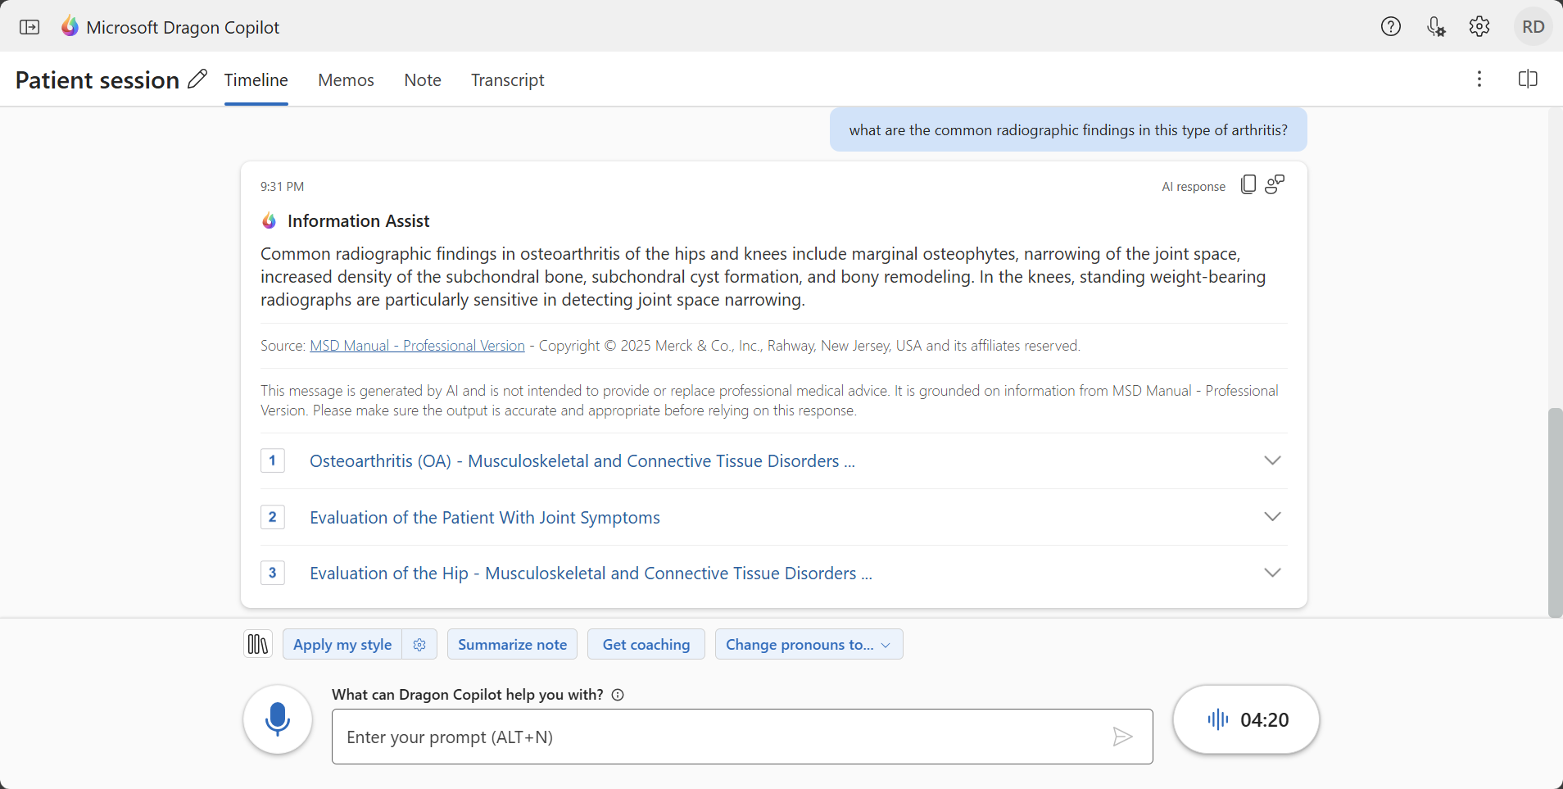Viewport: 1563px width, 789px height.
Task: Open the settings gear in the header
Action: point(1479,27)
